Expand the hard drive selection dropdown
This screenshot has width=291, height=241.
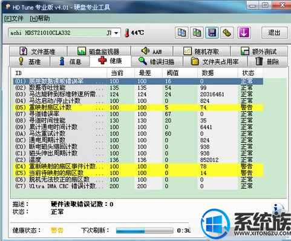[x=116, y=33]
